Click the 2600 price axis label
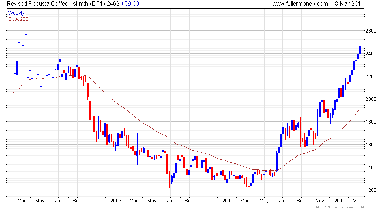The width and height of the screenshot is (385, 210). (x=371, y=31)
